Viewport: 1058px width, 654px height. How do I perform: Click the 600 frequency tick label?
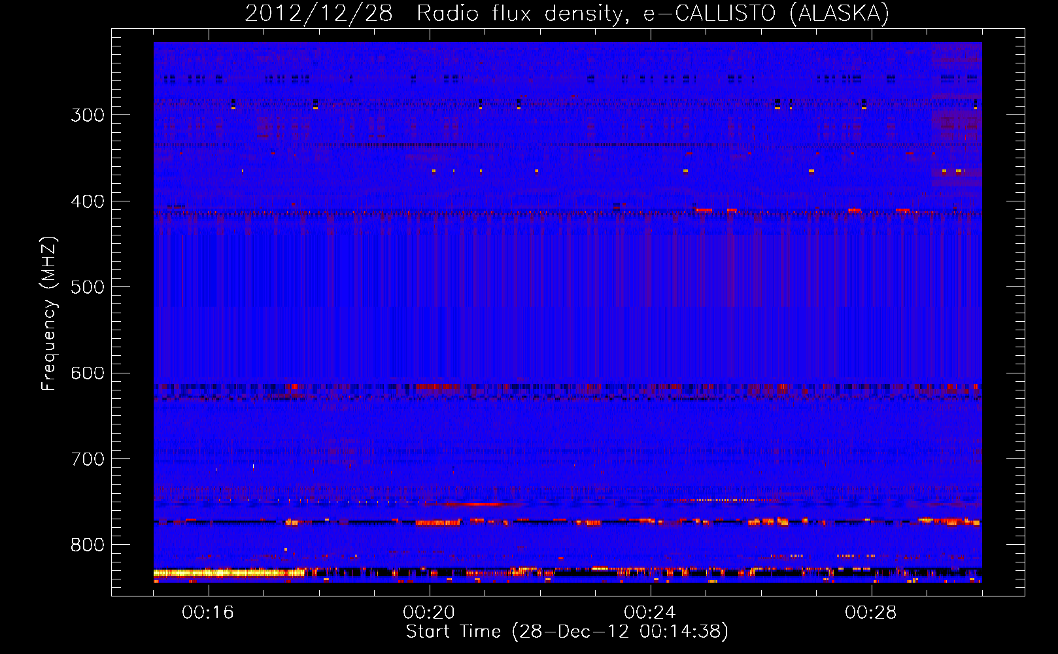click(88, 373)
